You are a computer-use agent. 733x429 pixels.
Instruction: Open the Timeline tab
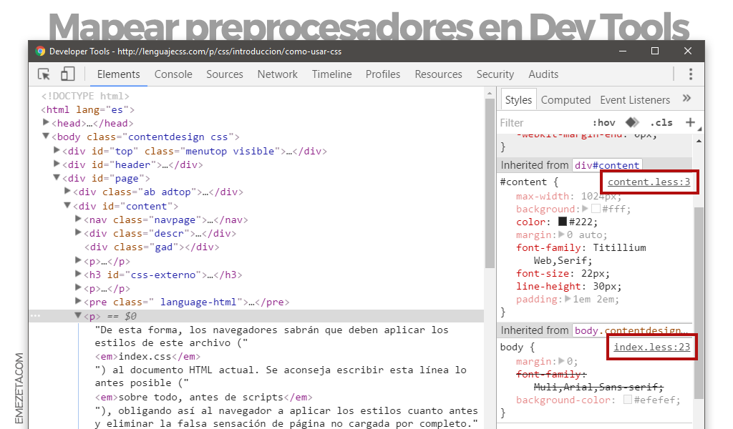click(x=332, y=74)
